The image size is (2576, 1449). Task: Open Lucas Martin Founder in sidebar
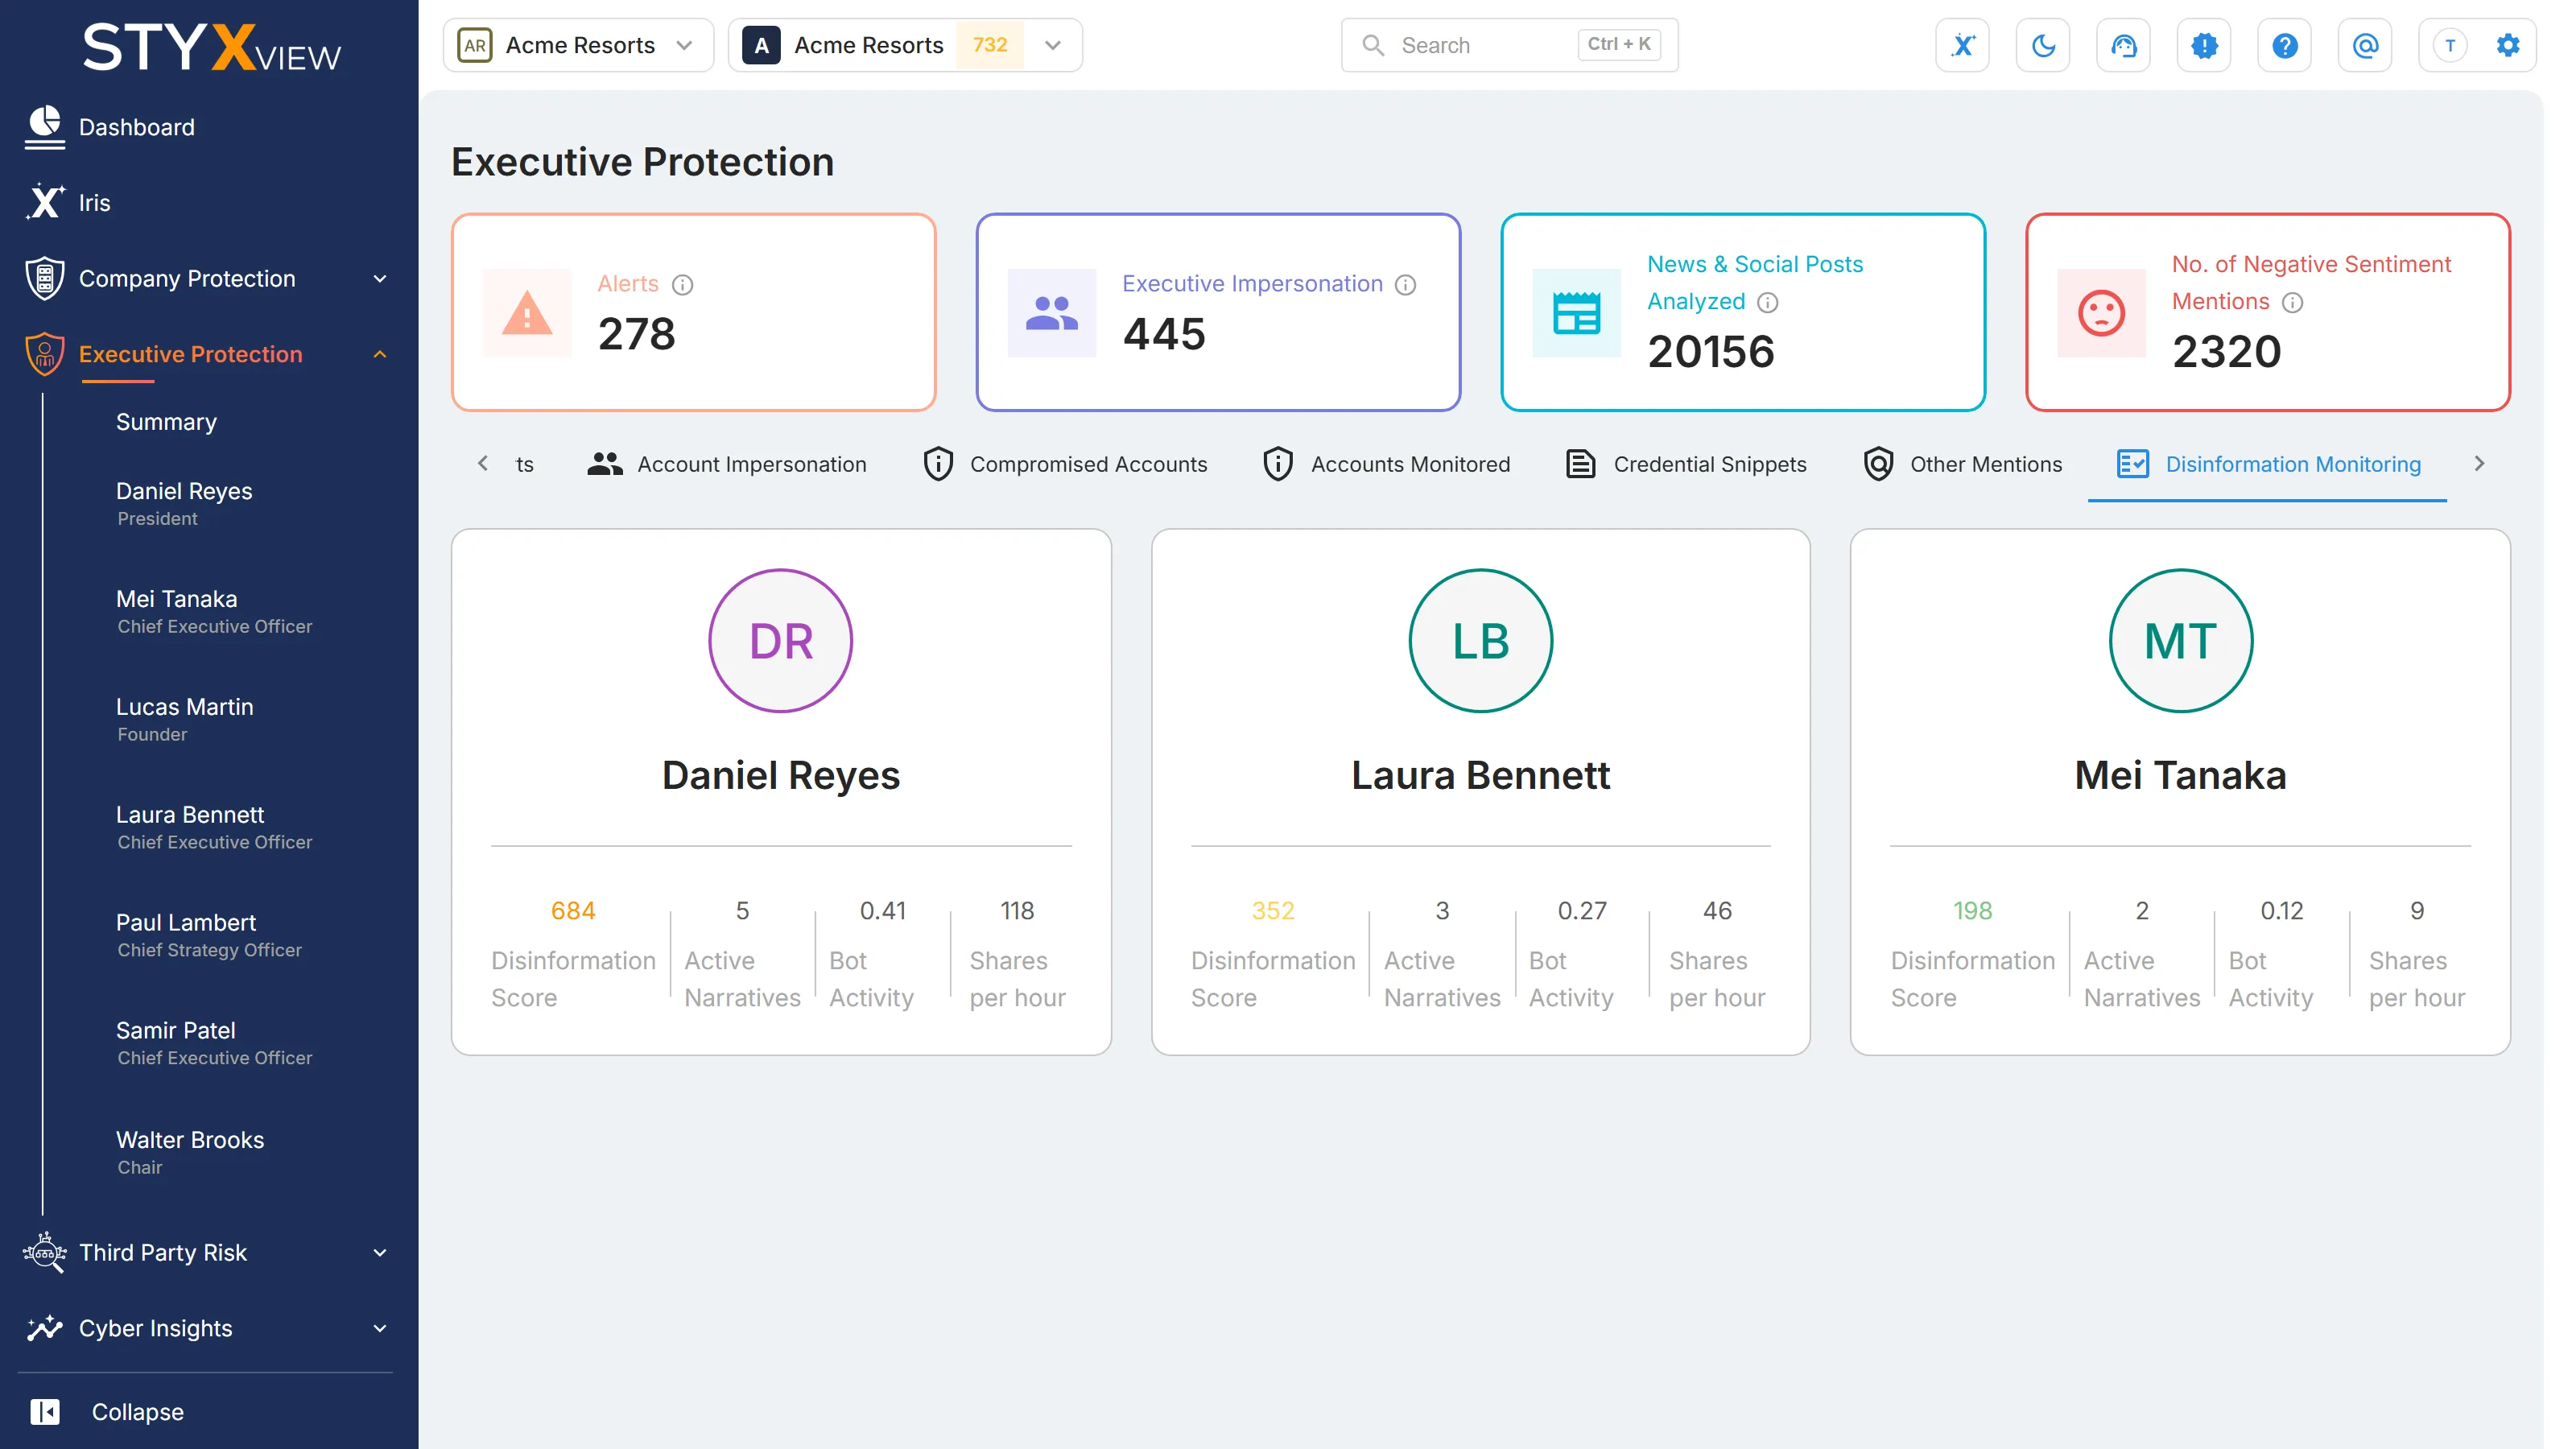[185, 719]
